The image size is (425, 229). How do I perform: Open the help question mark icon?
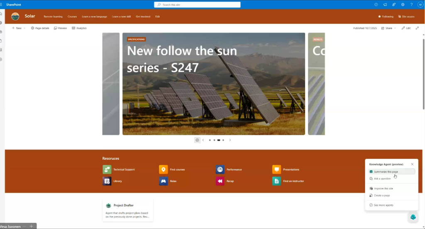point(411,5)
